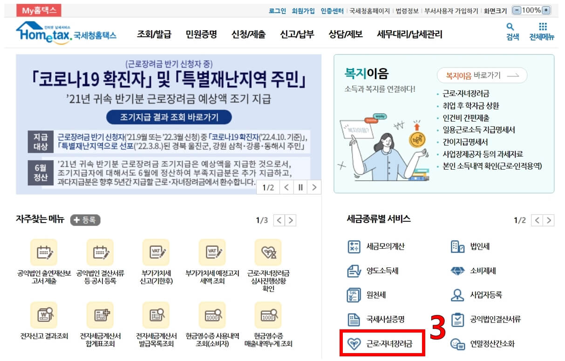Select 공익법인결산서류 clipboard icon service
Screen dimensions: 565x361
[486, 320]
